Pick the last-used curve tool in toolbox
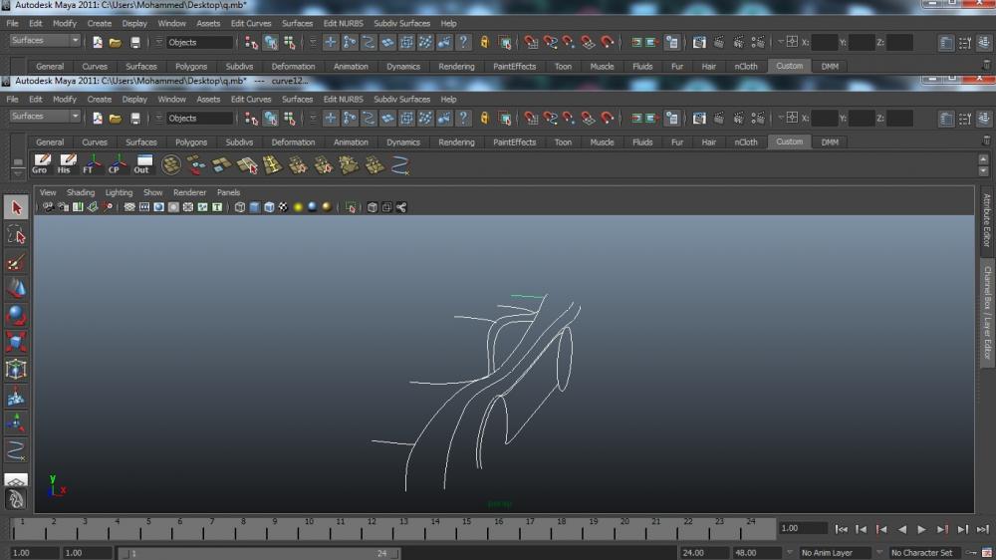This screenshot has width=996, height=560. click(x=16, y=450)
